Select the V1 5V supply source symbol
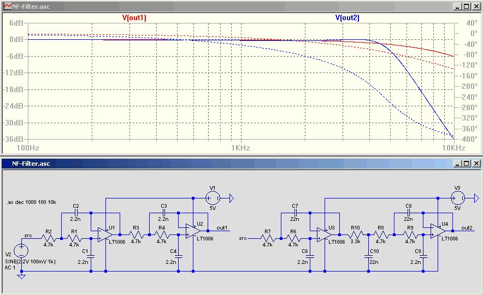 [213, 198]
